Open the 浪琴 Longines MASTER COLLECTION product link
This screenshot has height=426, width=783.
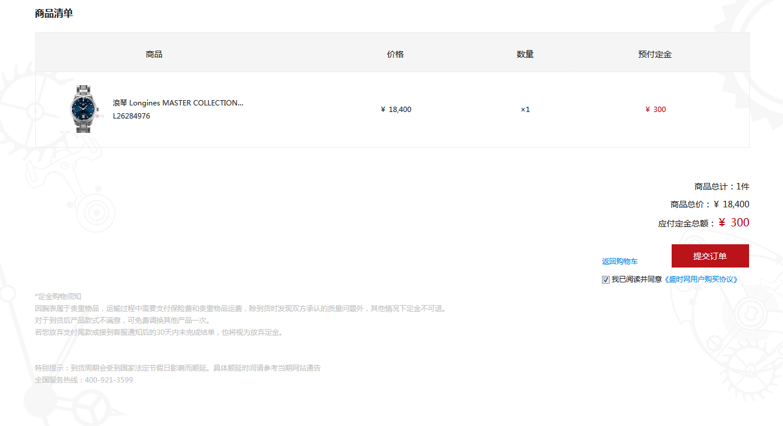(x=178, y=103)
